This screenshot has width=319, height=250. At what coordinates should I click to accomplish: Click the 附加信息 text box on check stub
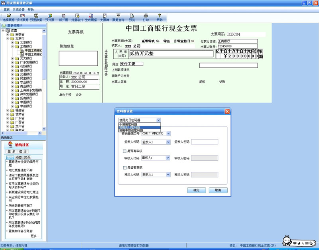click(78, 58)
